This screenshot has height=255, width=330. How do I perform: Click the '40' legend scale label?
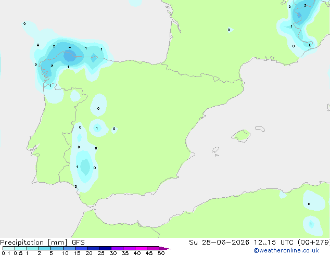point(137,253)
